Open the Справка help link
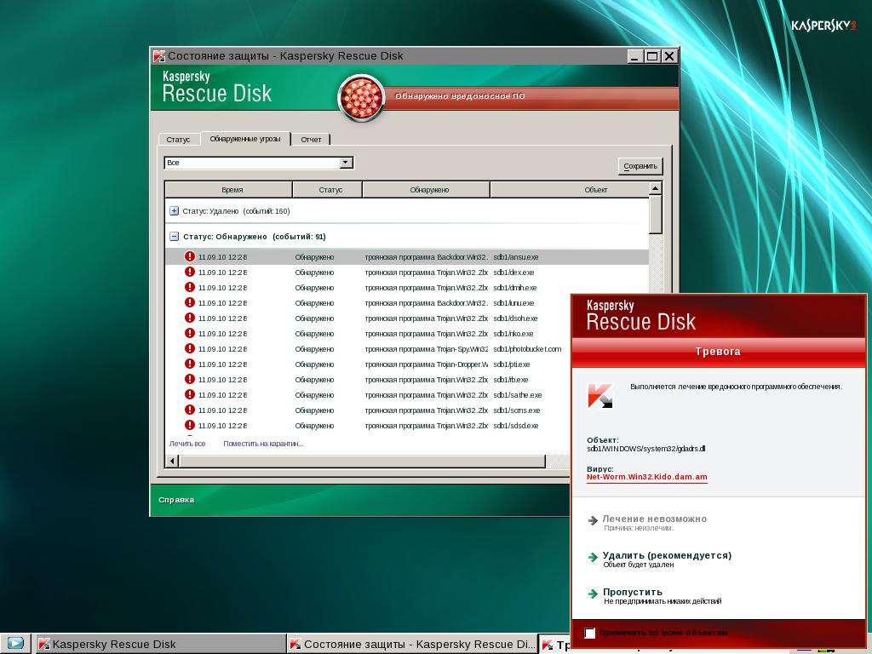The width and height of the screenshot is (872, 654). click(176, 499)
